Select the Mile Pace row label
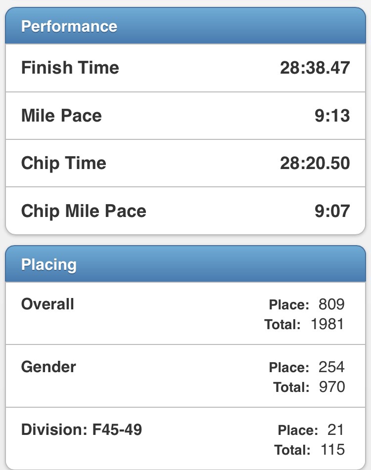 click(61, 116)
